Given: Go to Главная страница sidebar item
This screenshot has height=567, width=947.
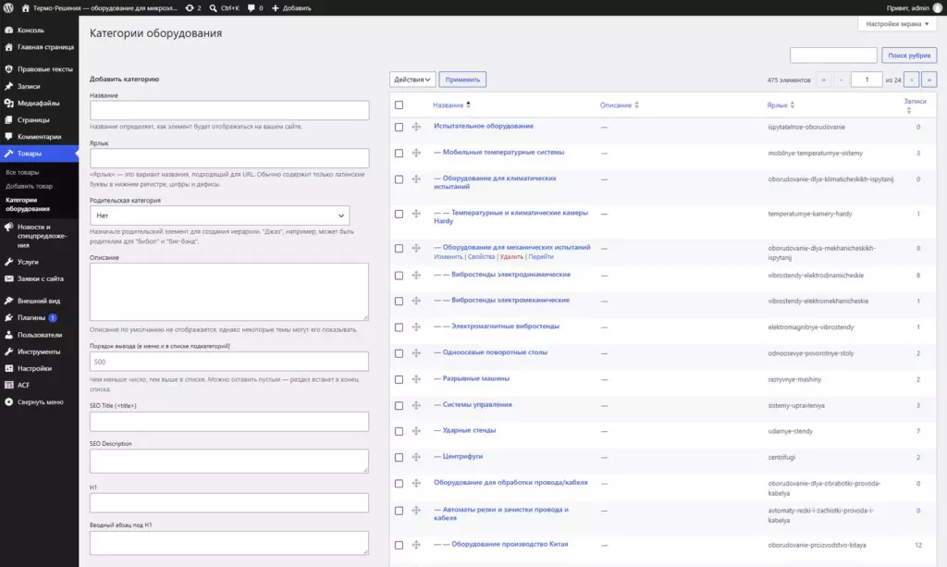Looking at the screenshot, I should click(x=45, y=46).
